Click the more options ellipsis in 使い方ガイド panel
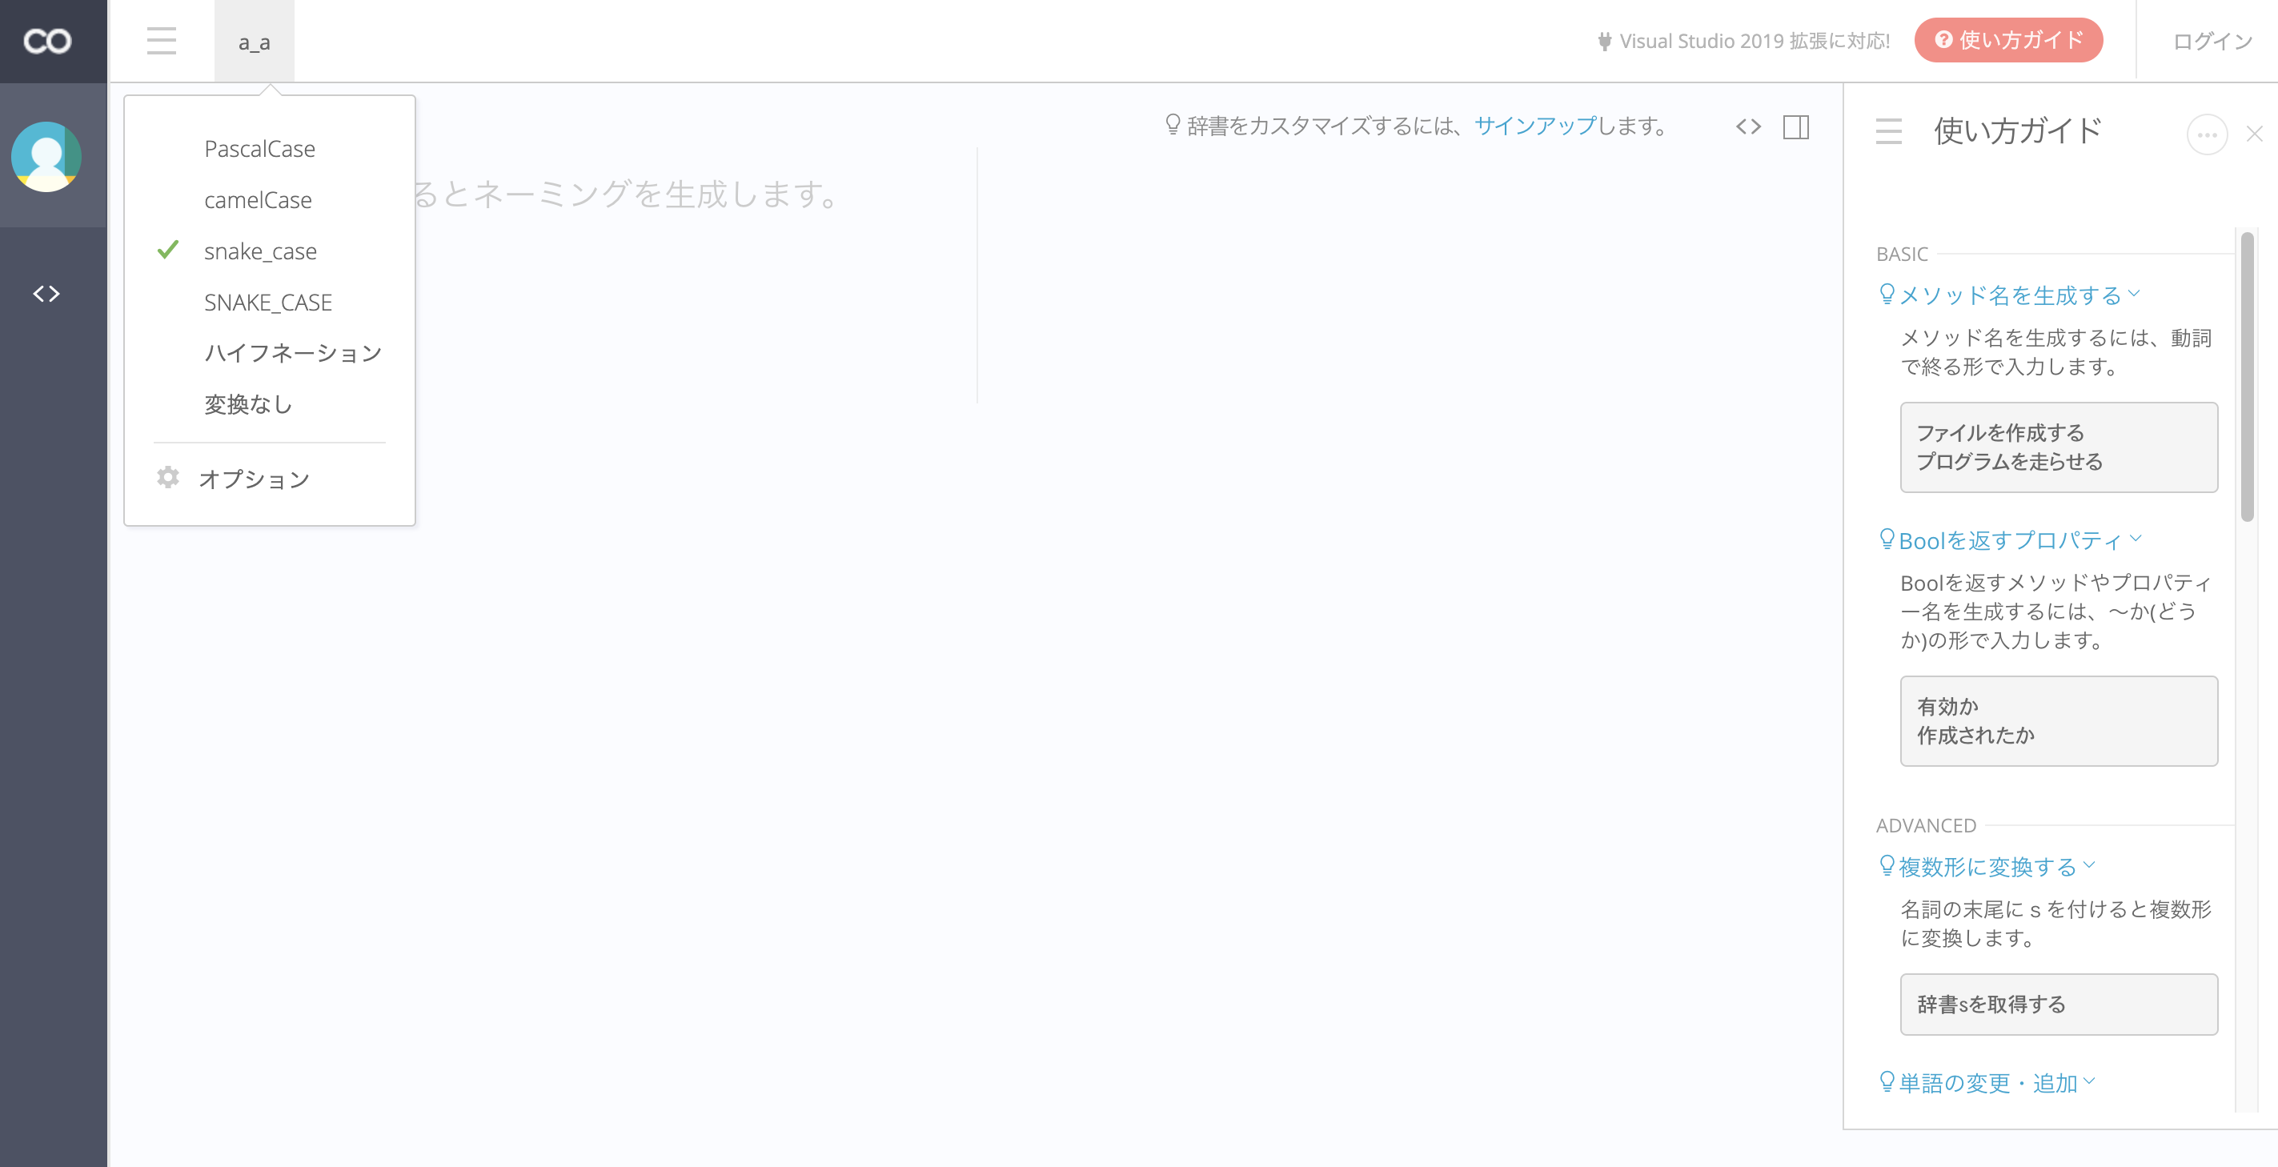Screen dimensions: 2278x1167 2208,134
